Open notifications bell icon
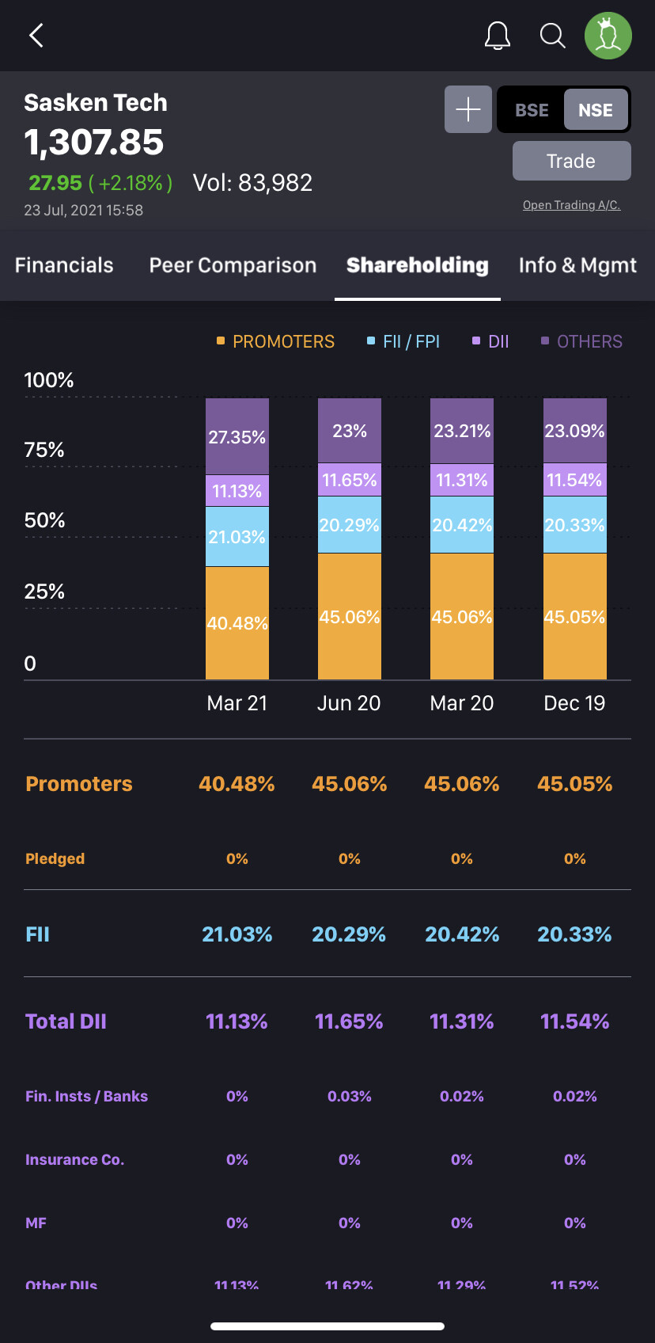655x1343 pixels. point(498,36)
